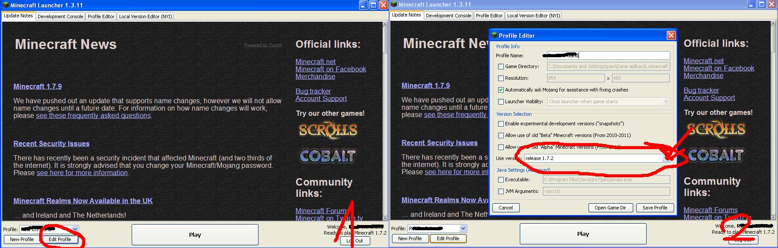The image size is (778, 248).
Task: Click Cancel in Profile Editor dialog
Action: click(505, 208)
